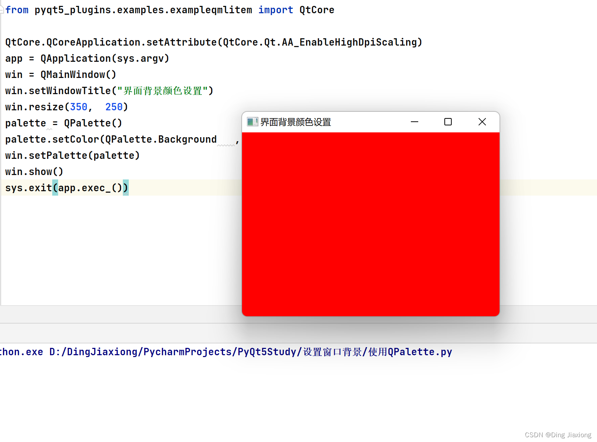Image resolution: width=597 pixels, height=442 pixels.
Task: Click the "sys.exit(app.exec_())" line
Action: tap(67, 188)
